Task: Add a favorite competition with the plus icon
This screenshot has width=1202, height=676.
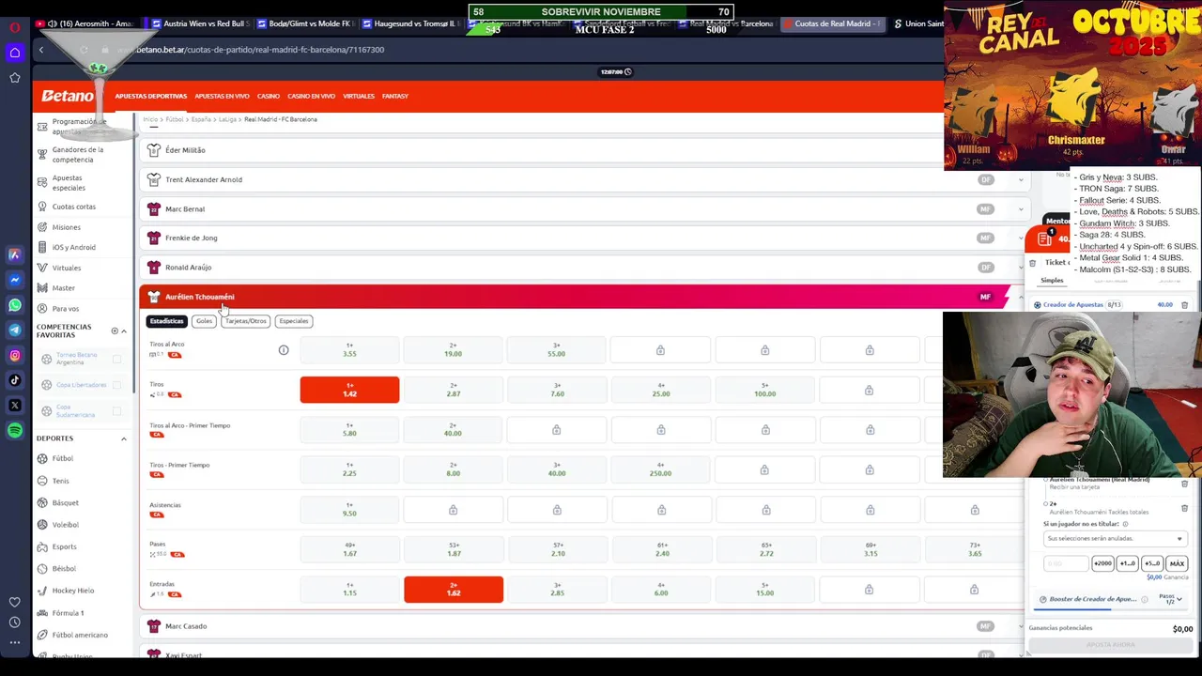Action: pos(115,330)
